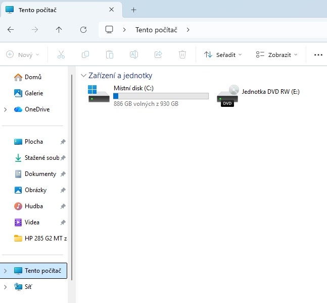Click the Paste clipboard icon
The image size is (327, 303).
click(x=110, y=54)
